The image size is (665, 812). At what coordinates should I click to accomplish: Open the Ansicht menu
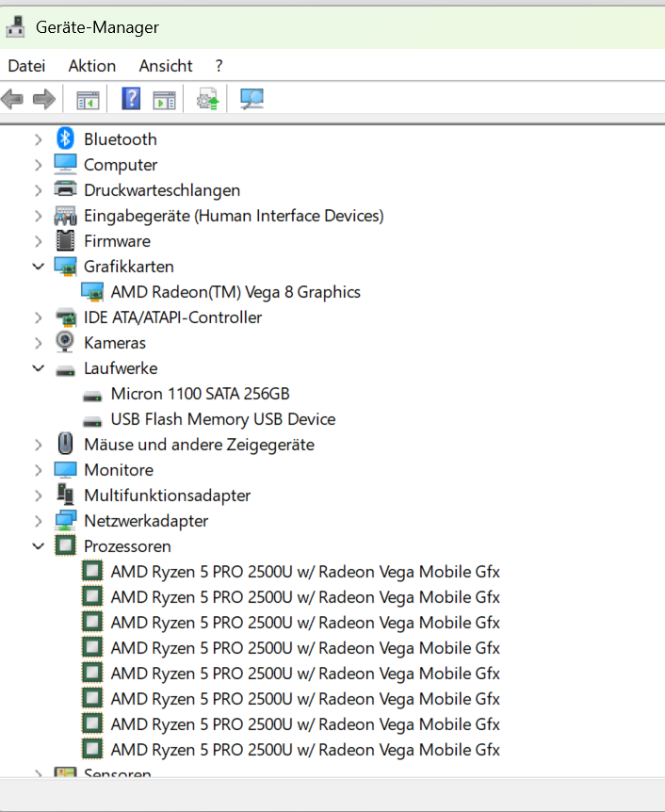[166, 66]
